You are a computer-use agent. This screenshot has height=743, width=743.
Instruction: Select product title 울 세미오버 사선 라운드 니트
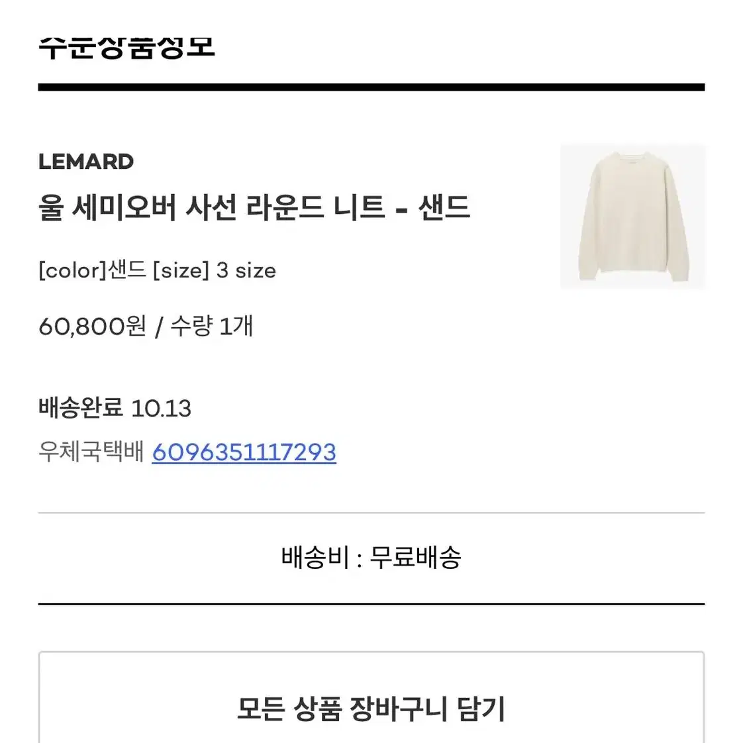(212, 207)
